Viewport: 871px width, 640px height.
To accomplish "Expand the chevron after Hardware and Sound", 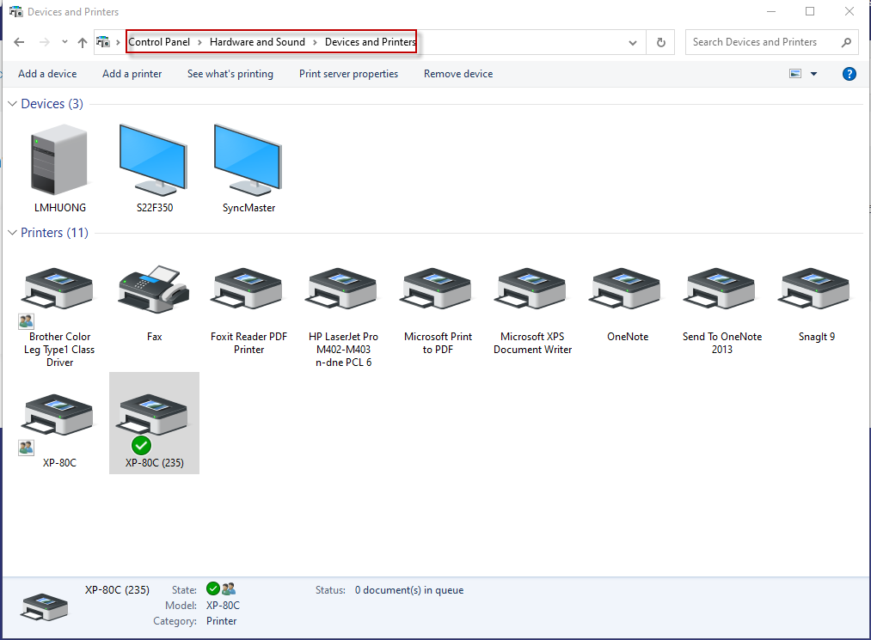I will click(x=315, y=42).
